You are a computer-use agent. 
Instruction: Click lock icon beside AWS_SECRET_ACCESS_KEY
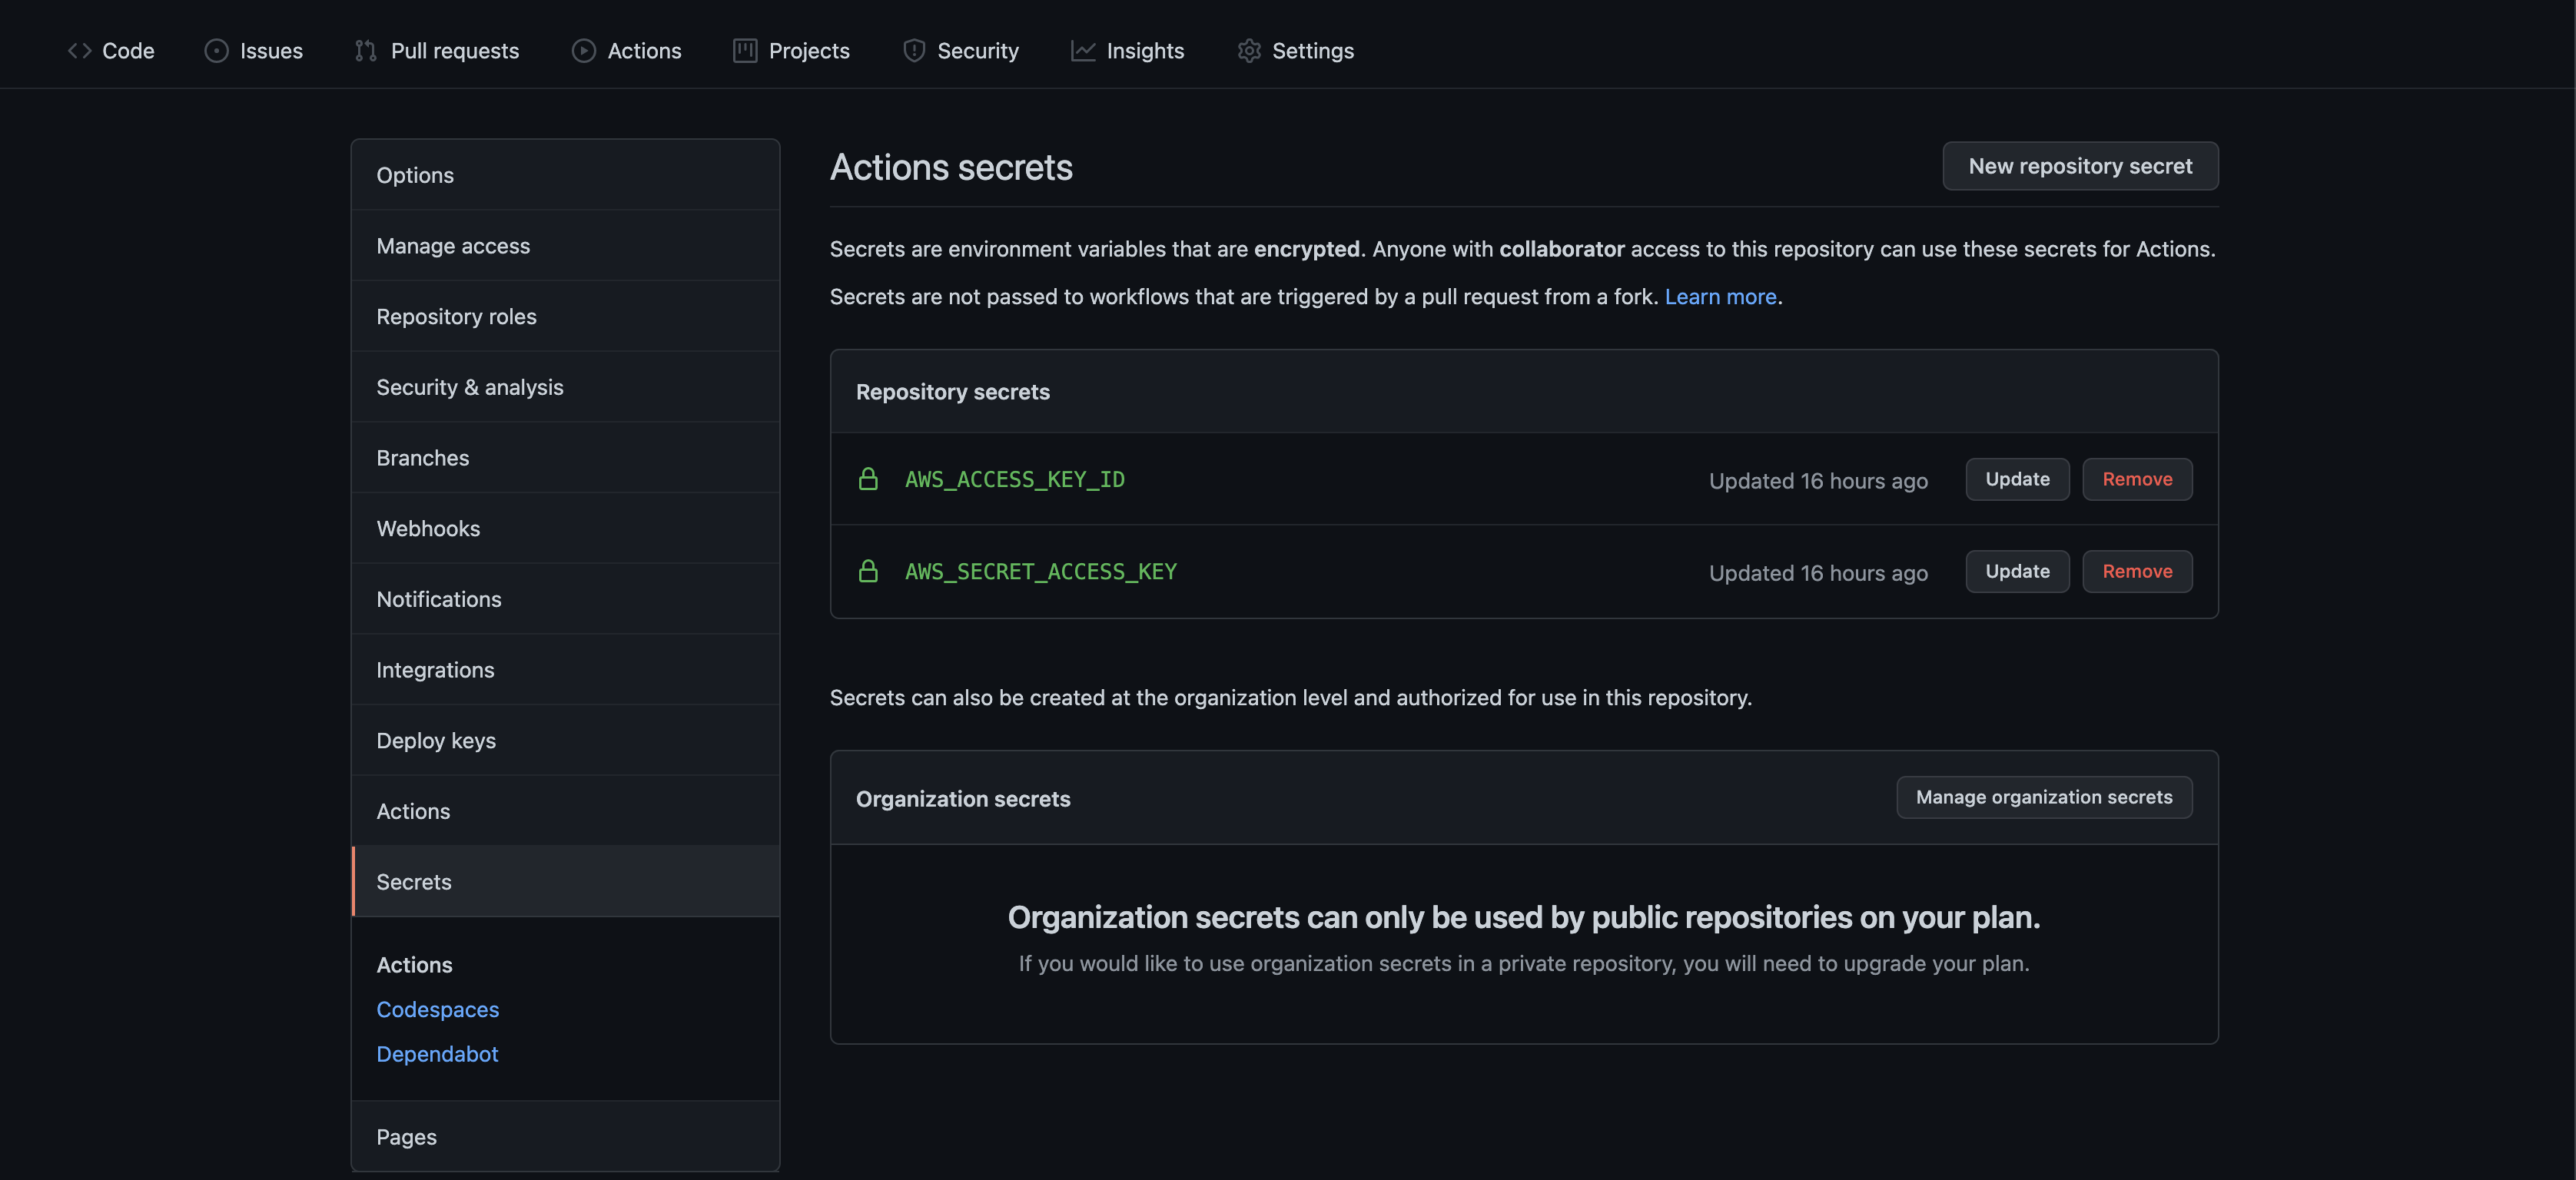point(868,571)
